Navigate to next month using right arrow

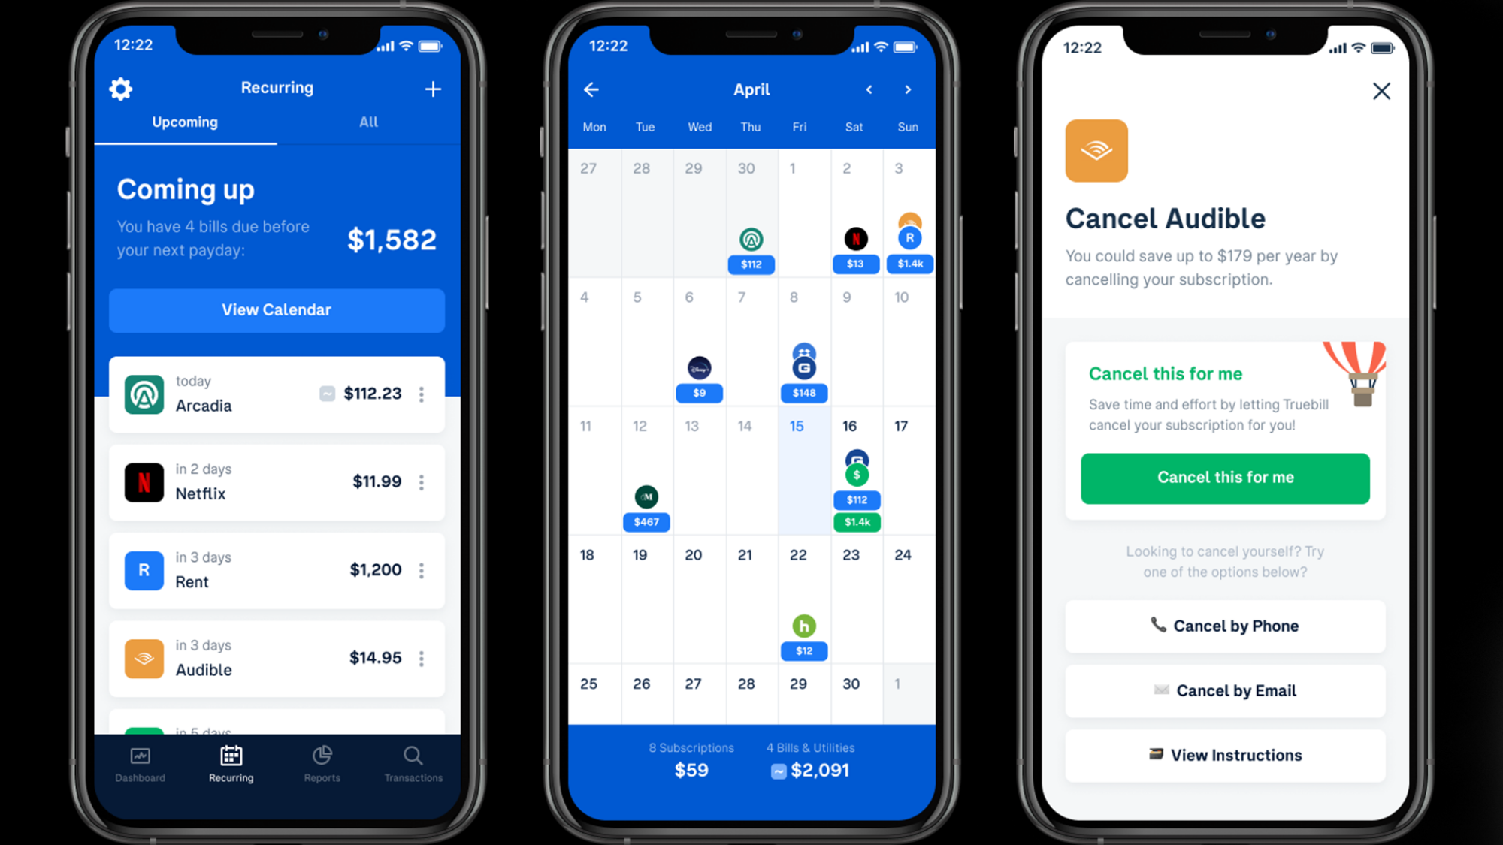point(907,89)
